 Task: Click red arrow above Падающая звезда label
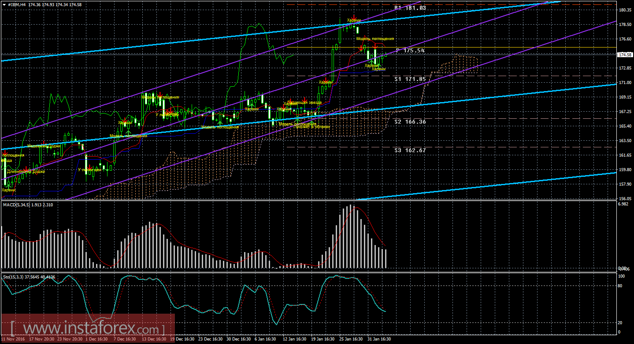pos(304,99)
